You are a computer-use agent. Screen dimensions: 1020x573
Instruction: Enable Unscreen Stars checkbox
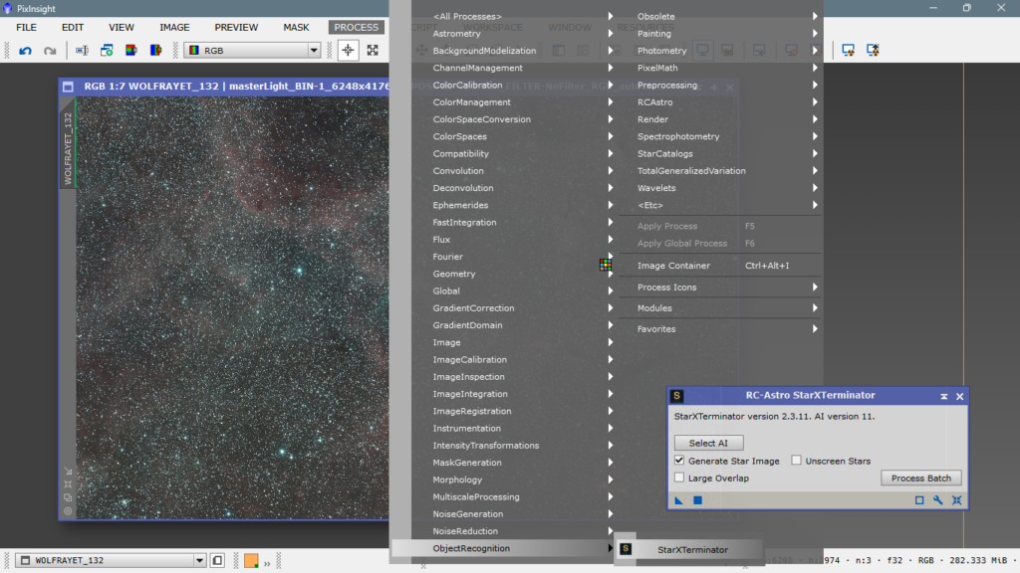(796, 460)
